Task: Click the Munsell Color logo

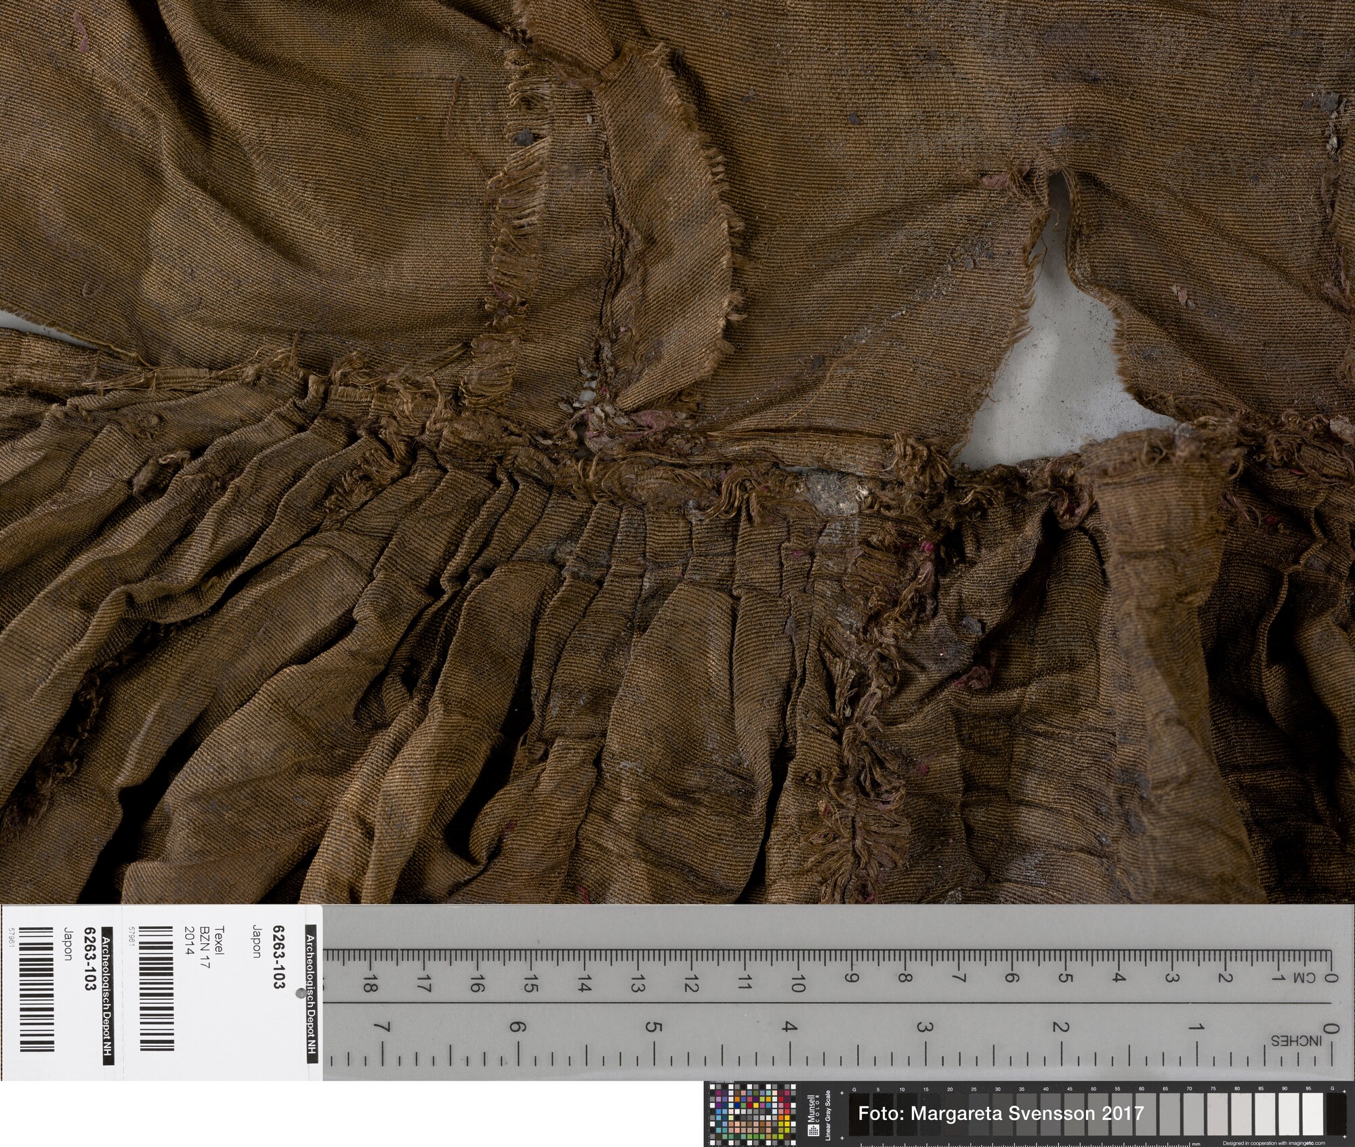Action: (x=813, y=1114)
